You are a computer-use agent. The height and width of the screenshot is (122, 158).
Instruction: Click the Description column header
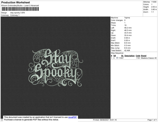pos(130,56)
